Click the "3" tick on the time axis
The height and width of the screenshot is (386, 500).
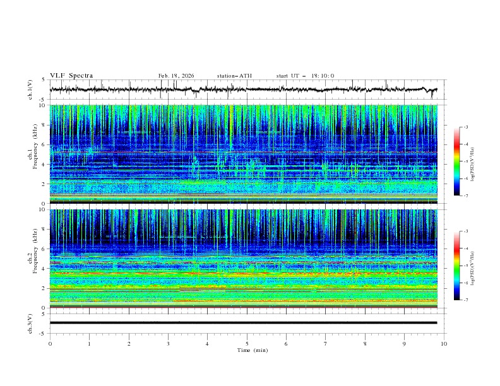pos(168,344)
